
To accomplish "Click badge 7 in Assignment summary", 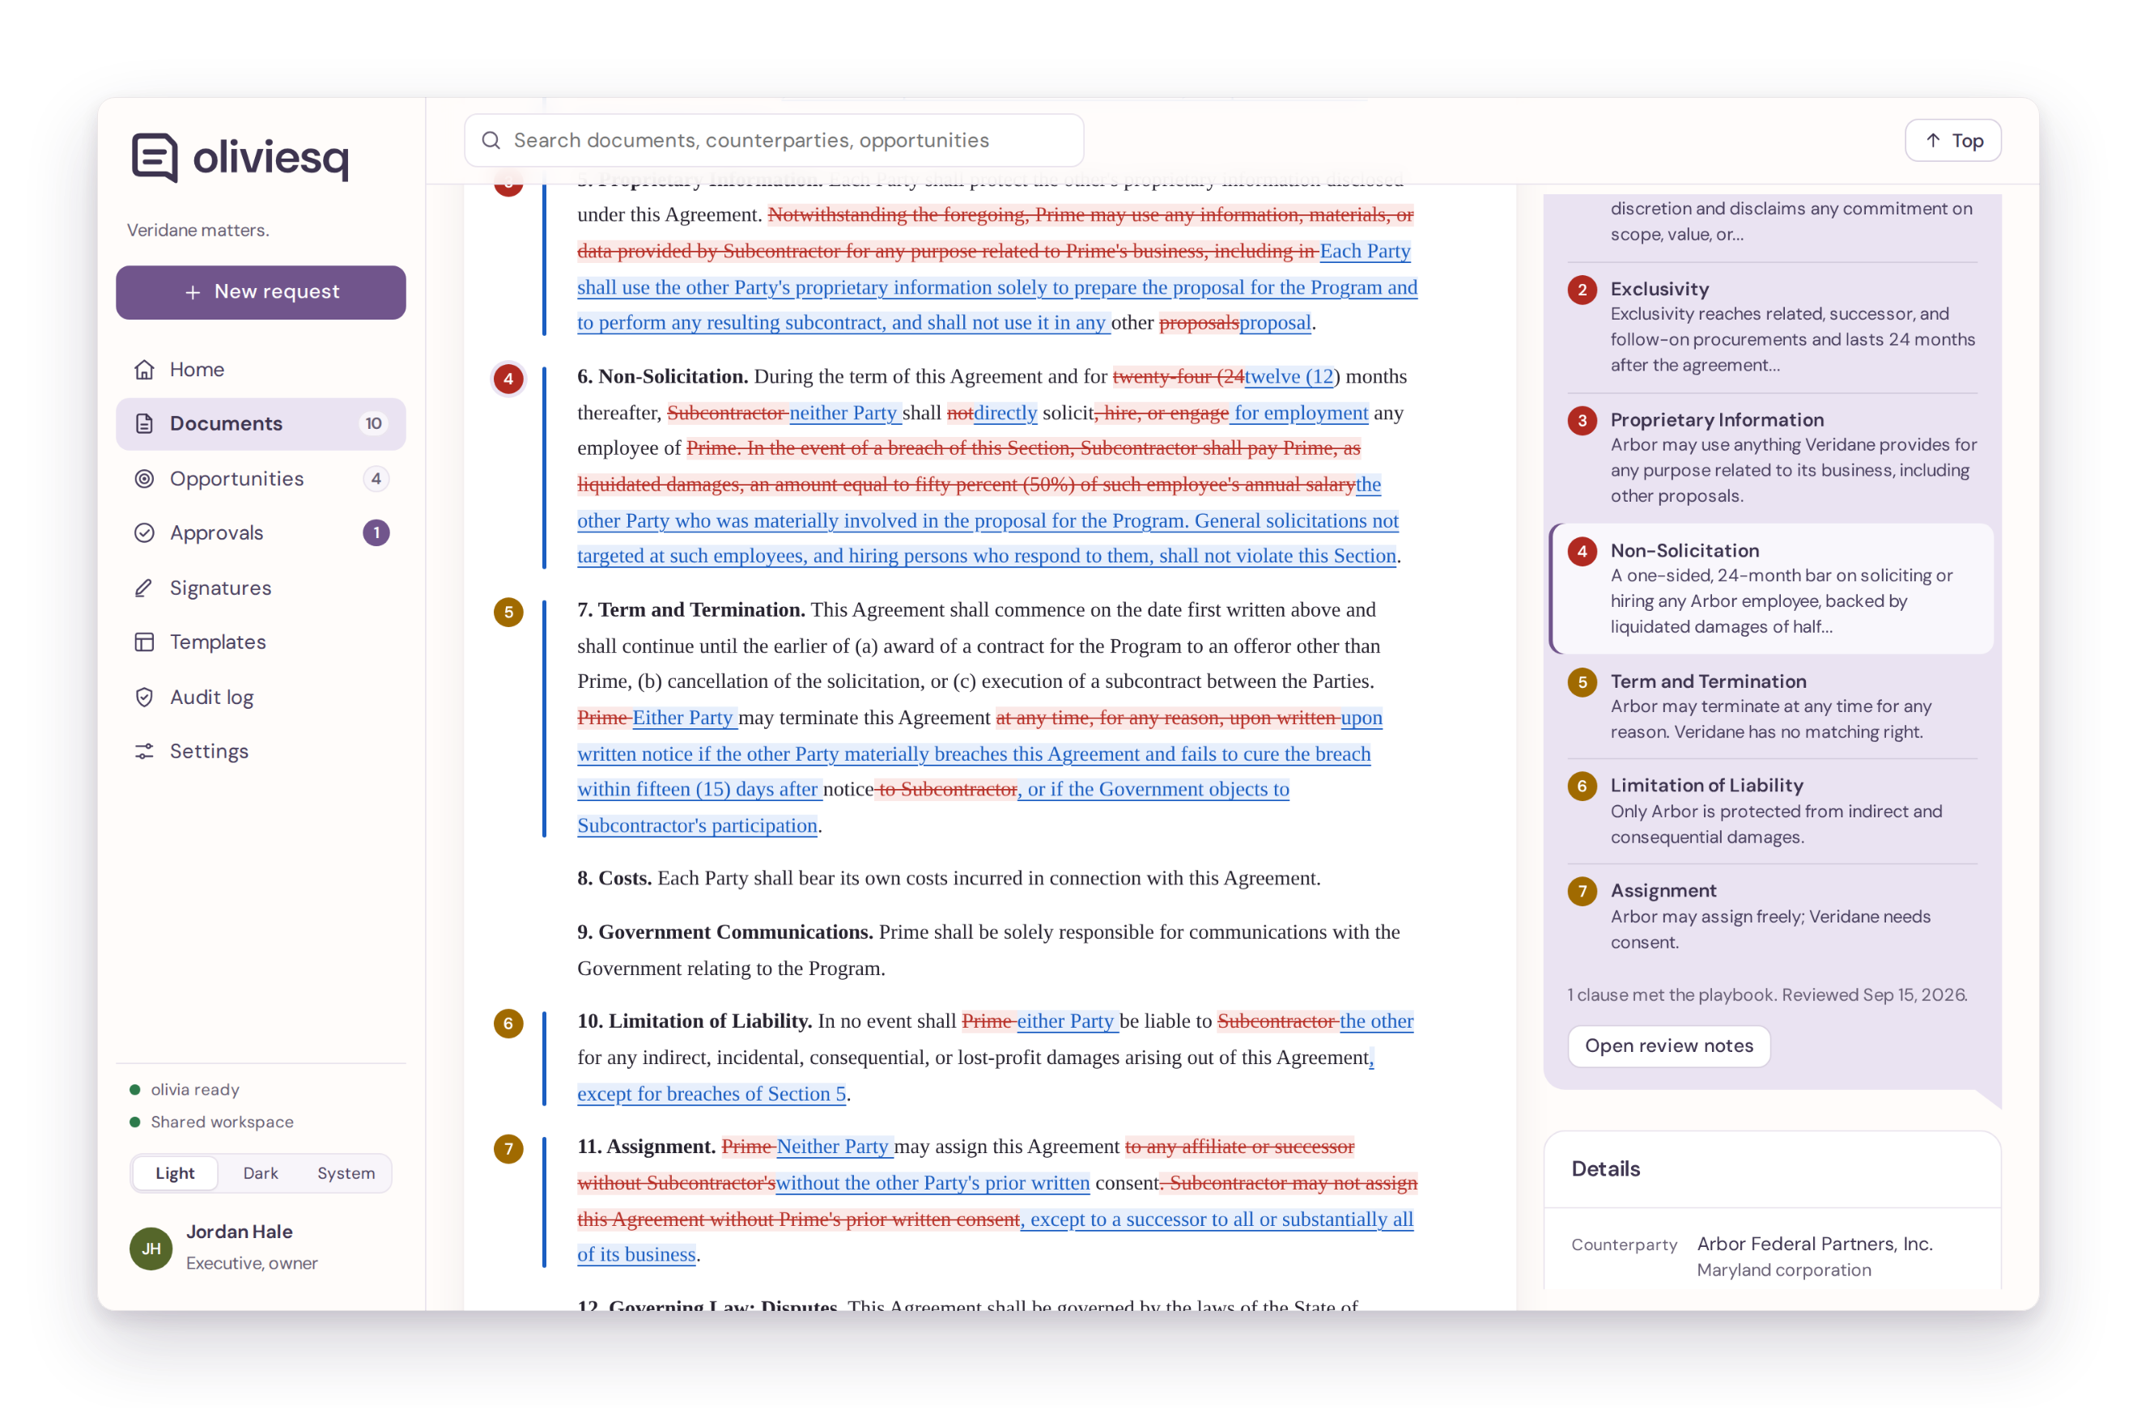I will tap(1582, 892).
